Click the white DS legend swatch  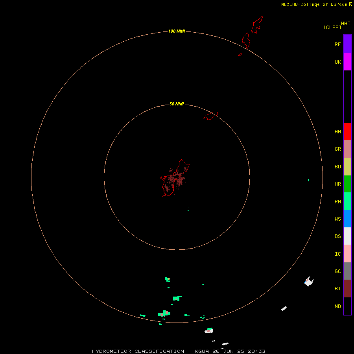click(x=347, y=236)
